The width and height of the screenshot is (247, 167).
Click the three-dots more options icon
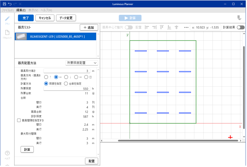click(x=186, y=27)
